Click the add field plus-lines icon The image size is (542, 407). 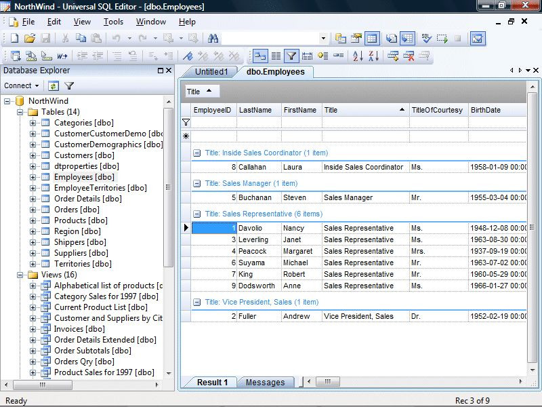(x=323, y=56)
